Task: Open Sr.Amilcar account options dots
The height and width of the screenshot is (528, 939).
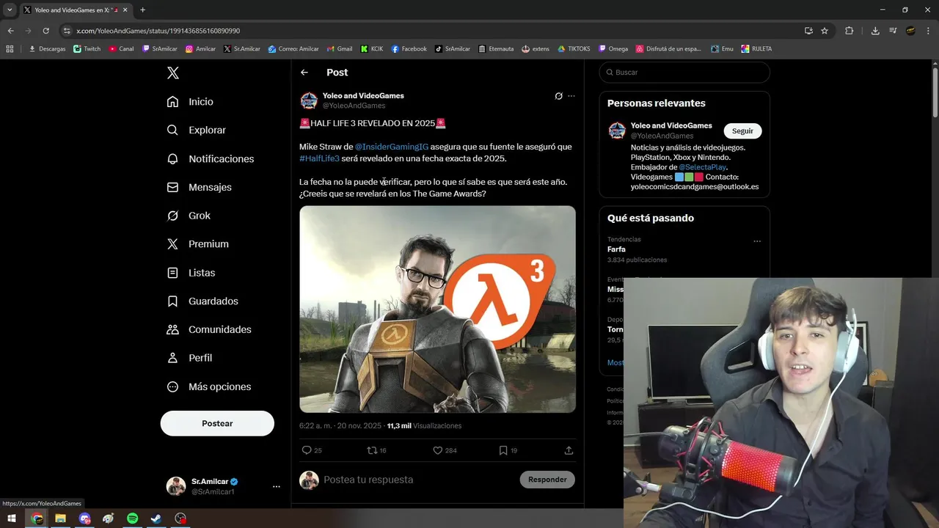Action: pos(276,486)
